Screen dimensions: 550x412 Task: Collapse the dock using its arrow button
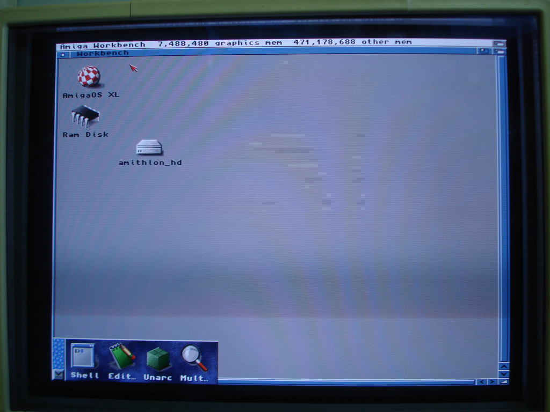coord(58,374)
